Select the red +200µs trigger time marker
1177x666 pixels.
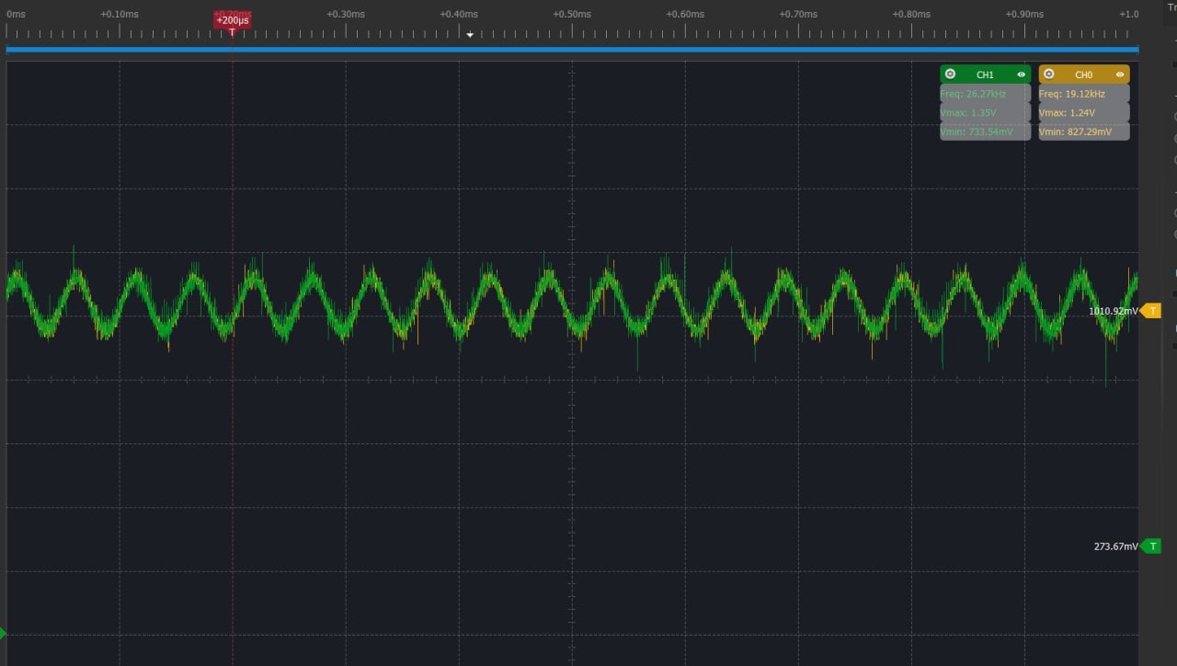(x=233, y=20)
